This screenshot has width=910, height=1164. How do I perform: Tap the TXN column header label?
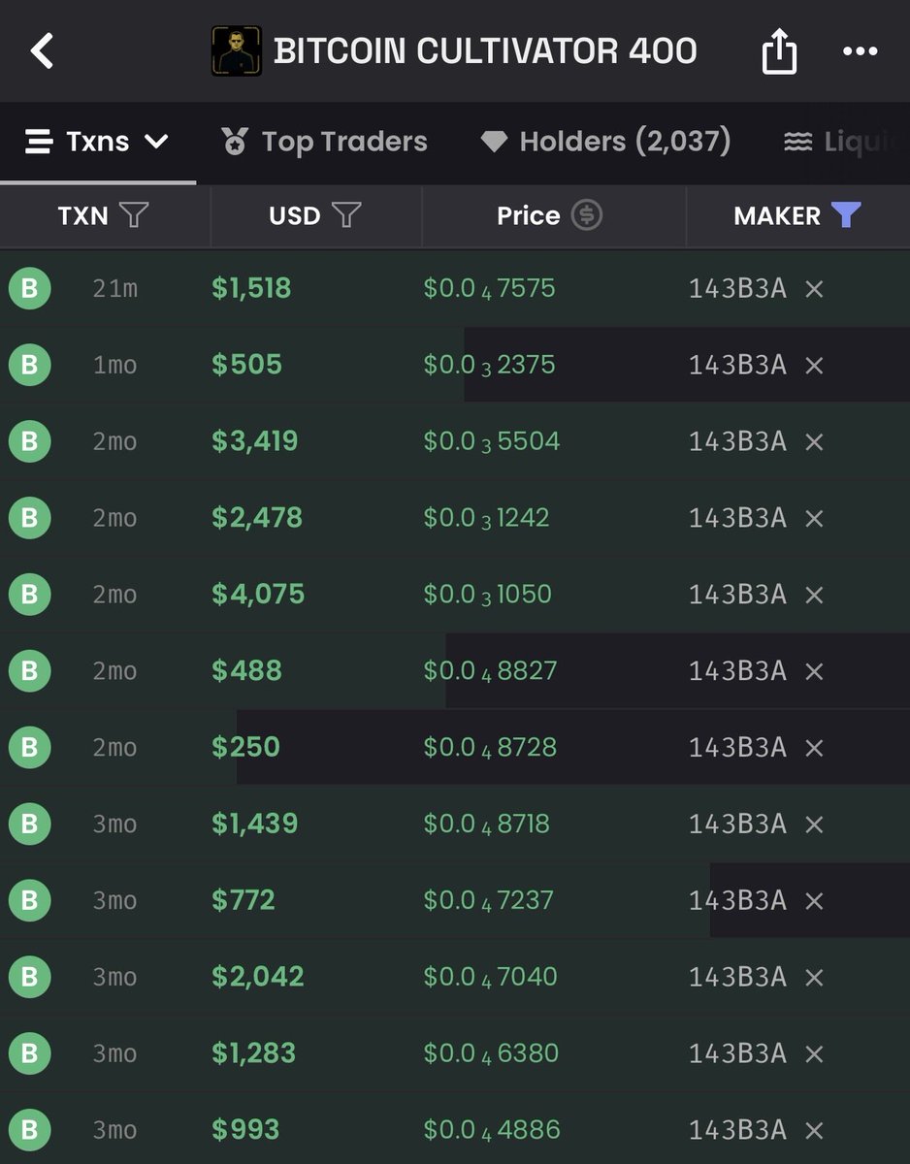coord(83,215)
